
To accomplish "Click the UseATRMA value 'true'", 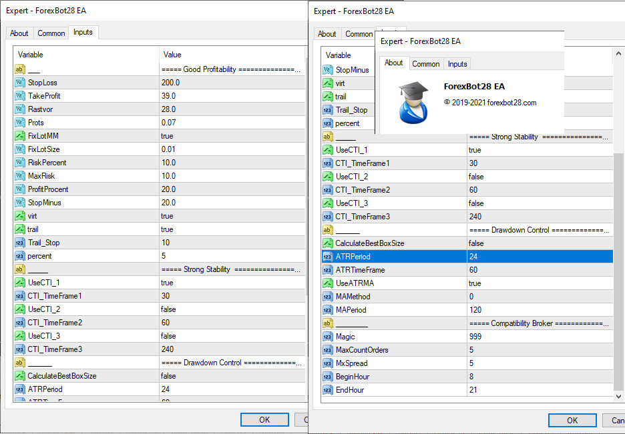I will tap(475, 283).
